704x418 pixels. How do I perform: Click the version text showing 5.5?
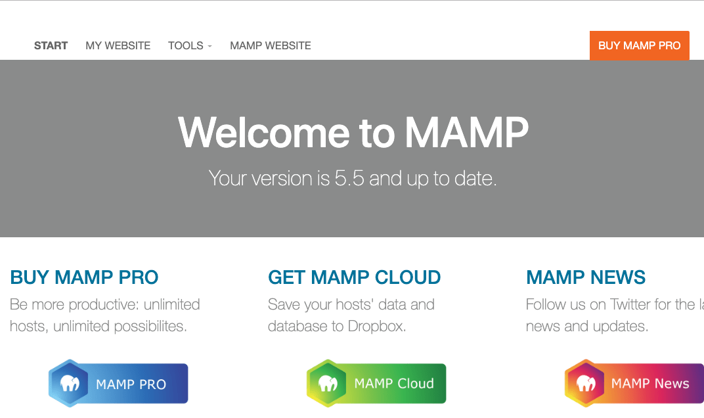[x=352, y=177]
